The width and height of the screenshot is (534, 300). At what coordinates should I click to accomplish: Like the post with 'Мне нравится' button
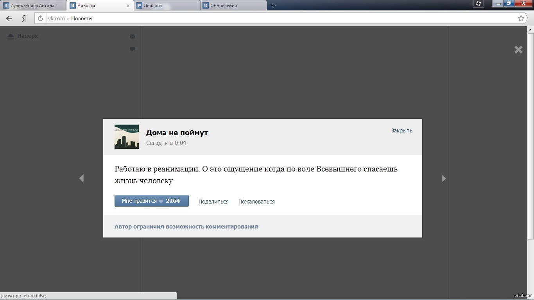point(151,201)
